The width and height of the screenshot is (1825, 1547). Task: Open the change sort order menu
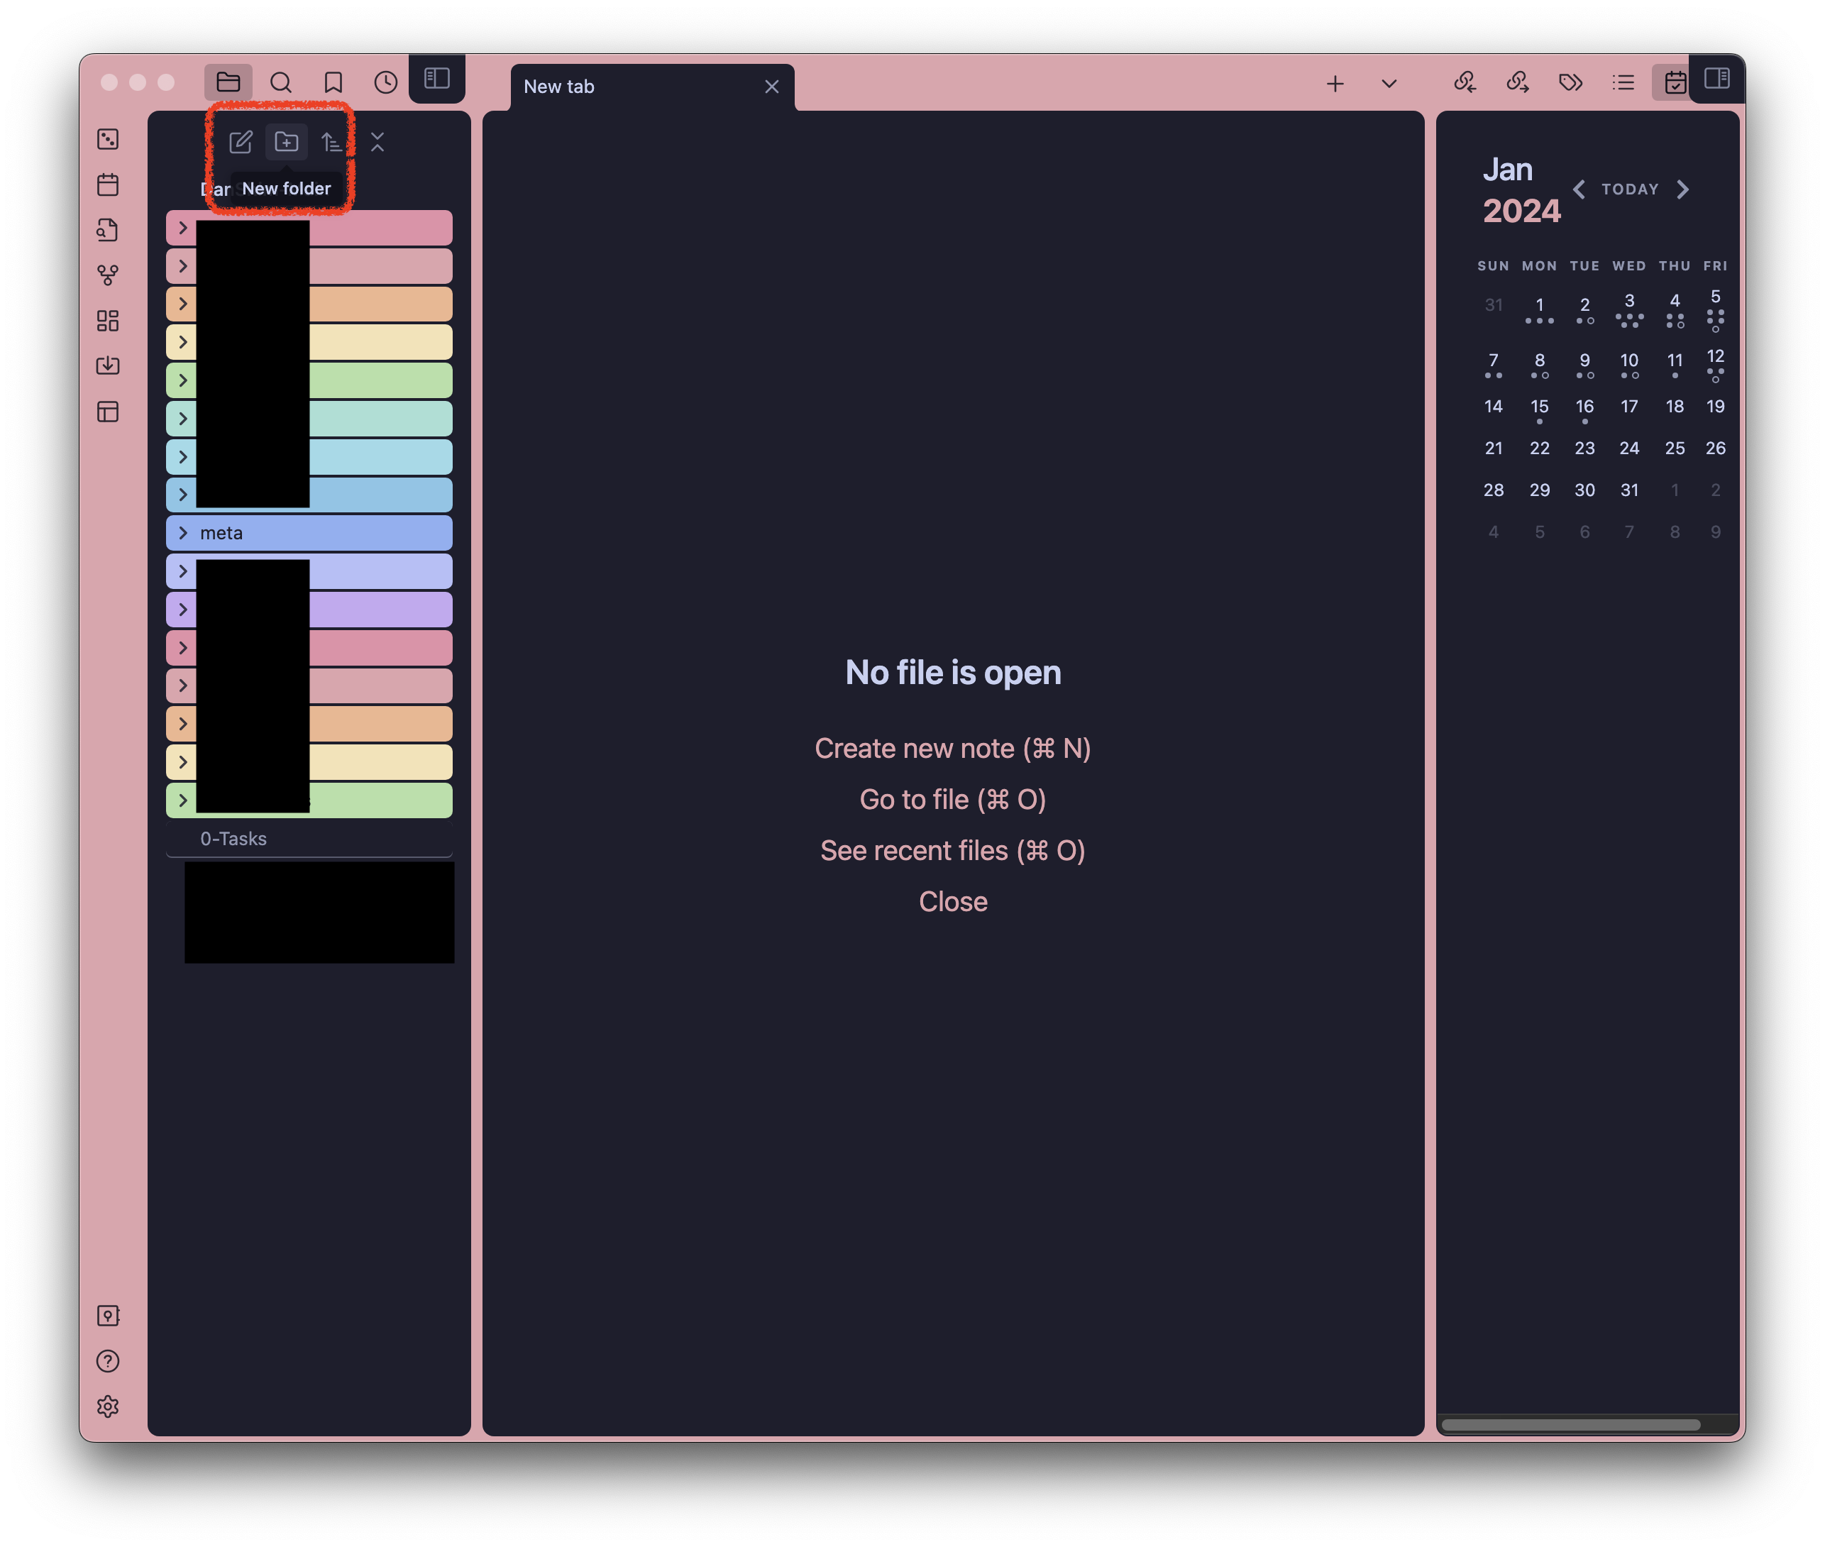pos(331,142)
